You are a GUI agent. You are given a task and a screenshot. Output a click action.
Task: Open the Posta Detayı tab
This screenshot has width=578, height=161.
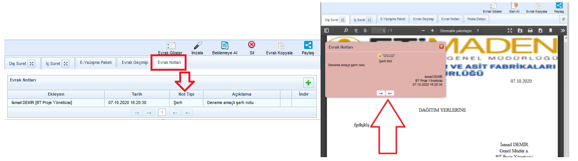476,19
